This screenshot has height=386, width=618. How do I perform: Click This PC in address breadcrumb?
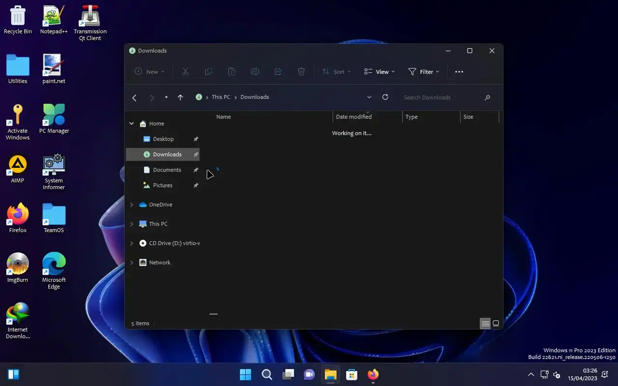pyautogui.click(x=221, y=97)
